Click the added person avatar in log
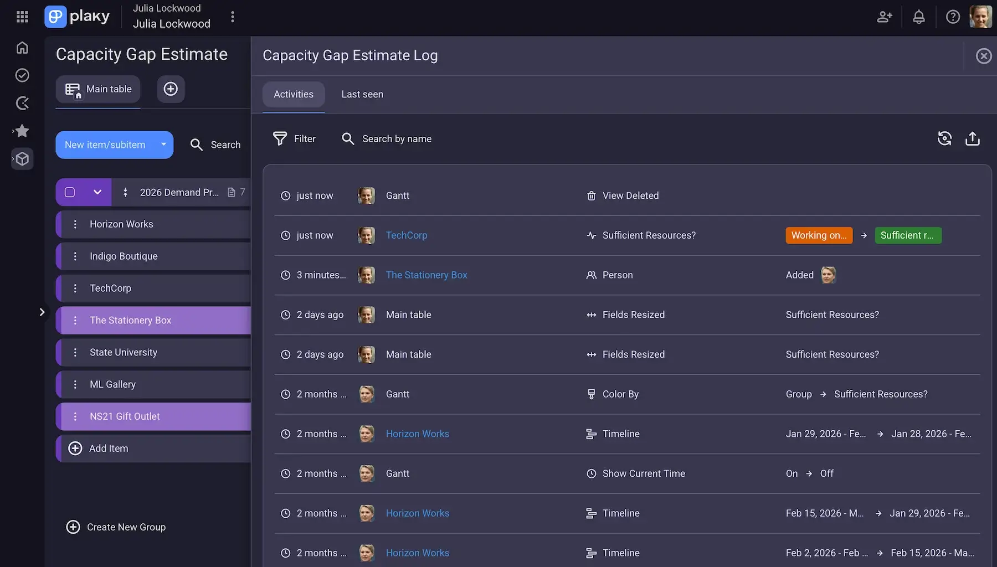This screenshot has height=567, width=997. tap(828, 275)
